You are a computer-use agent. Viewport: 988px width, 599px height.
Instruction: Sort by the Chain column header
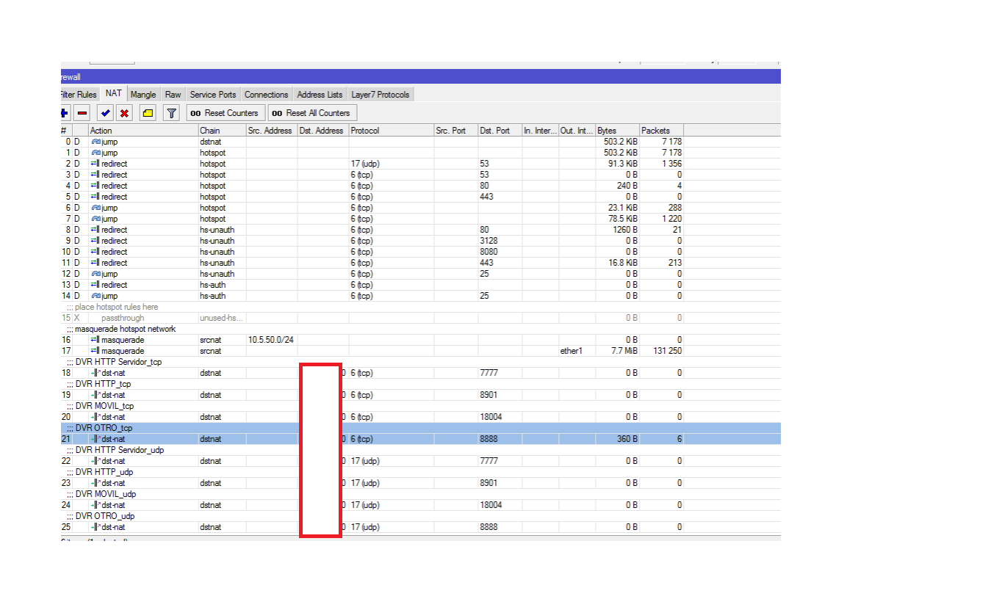tap(222, 131)
